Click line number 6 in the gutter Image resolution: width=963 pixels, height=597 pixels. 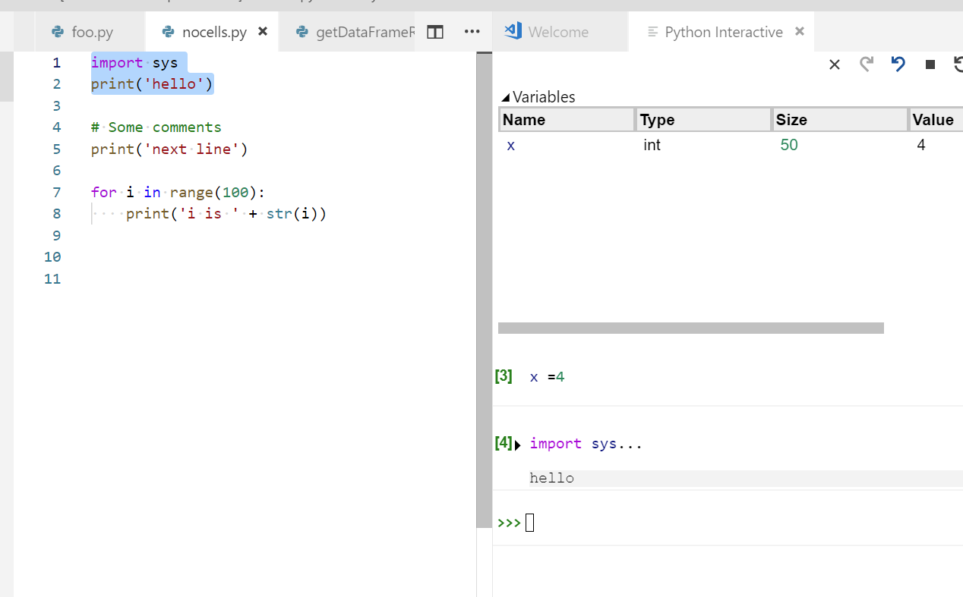point(56,171)
